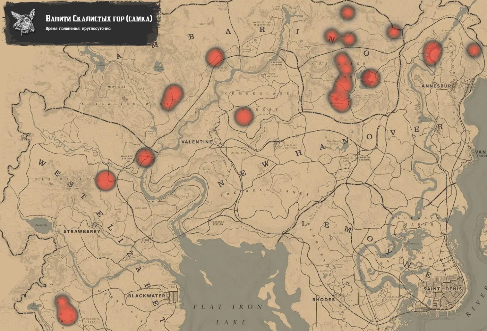
Task: Click the FLAT IRON LAKE label
Action: pyautogui.click(x=228, y=314)
